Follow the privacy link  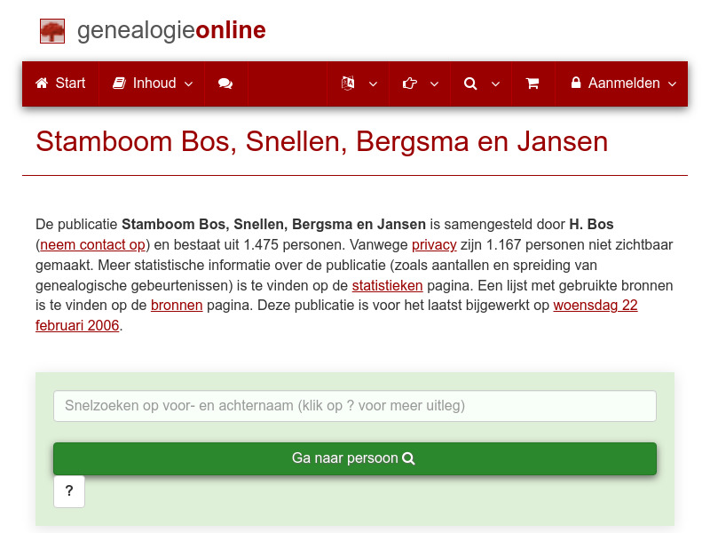434,244
